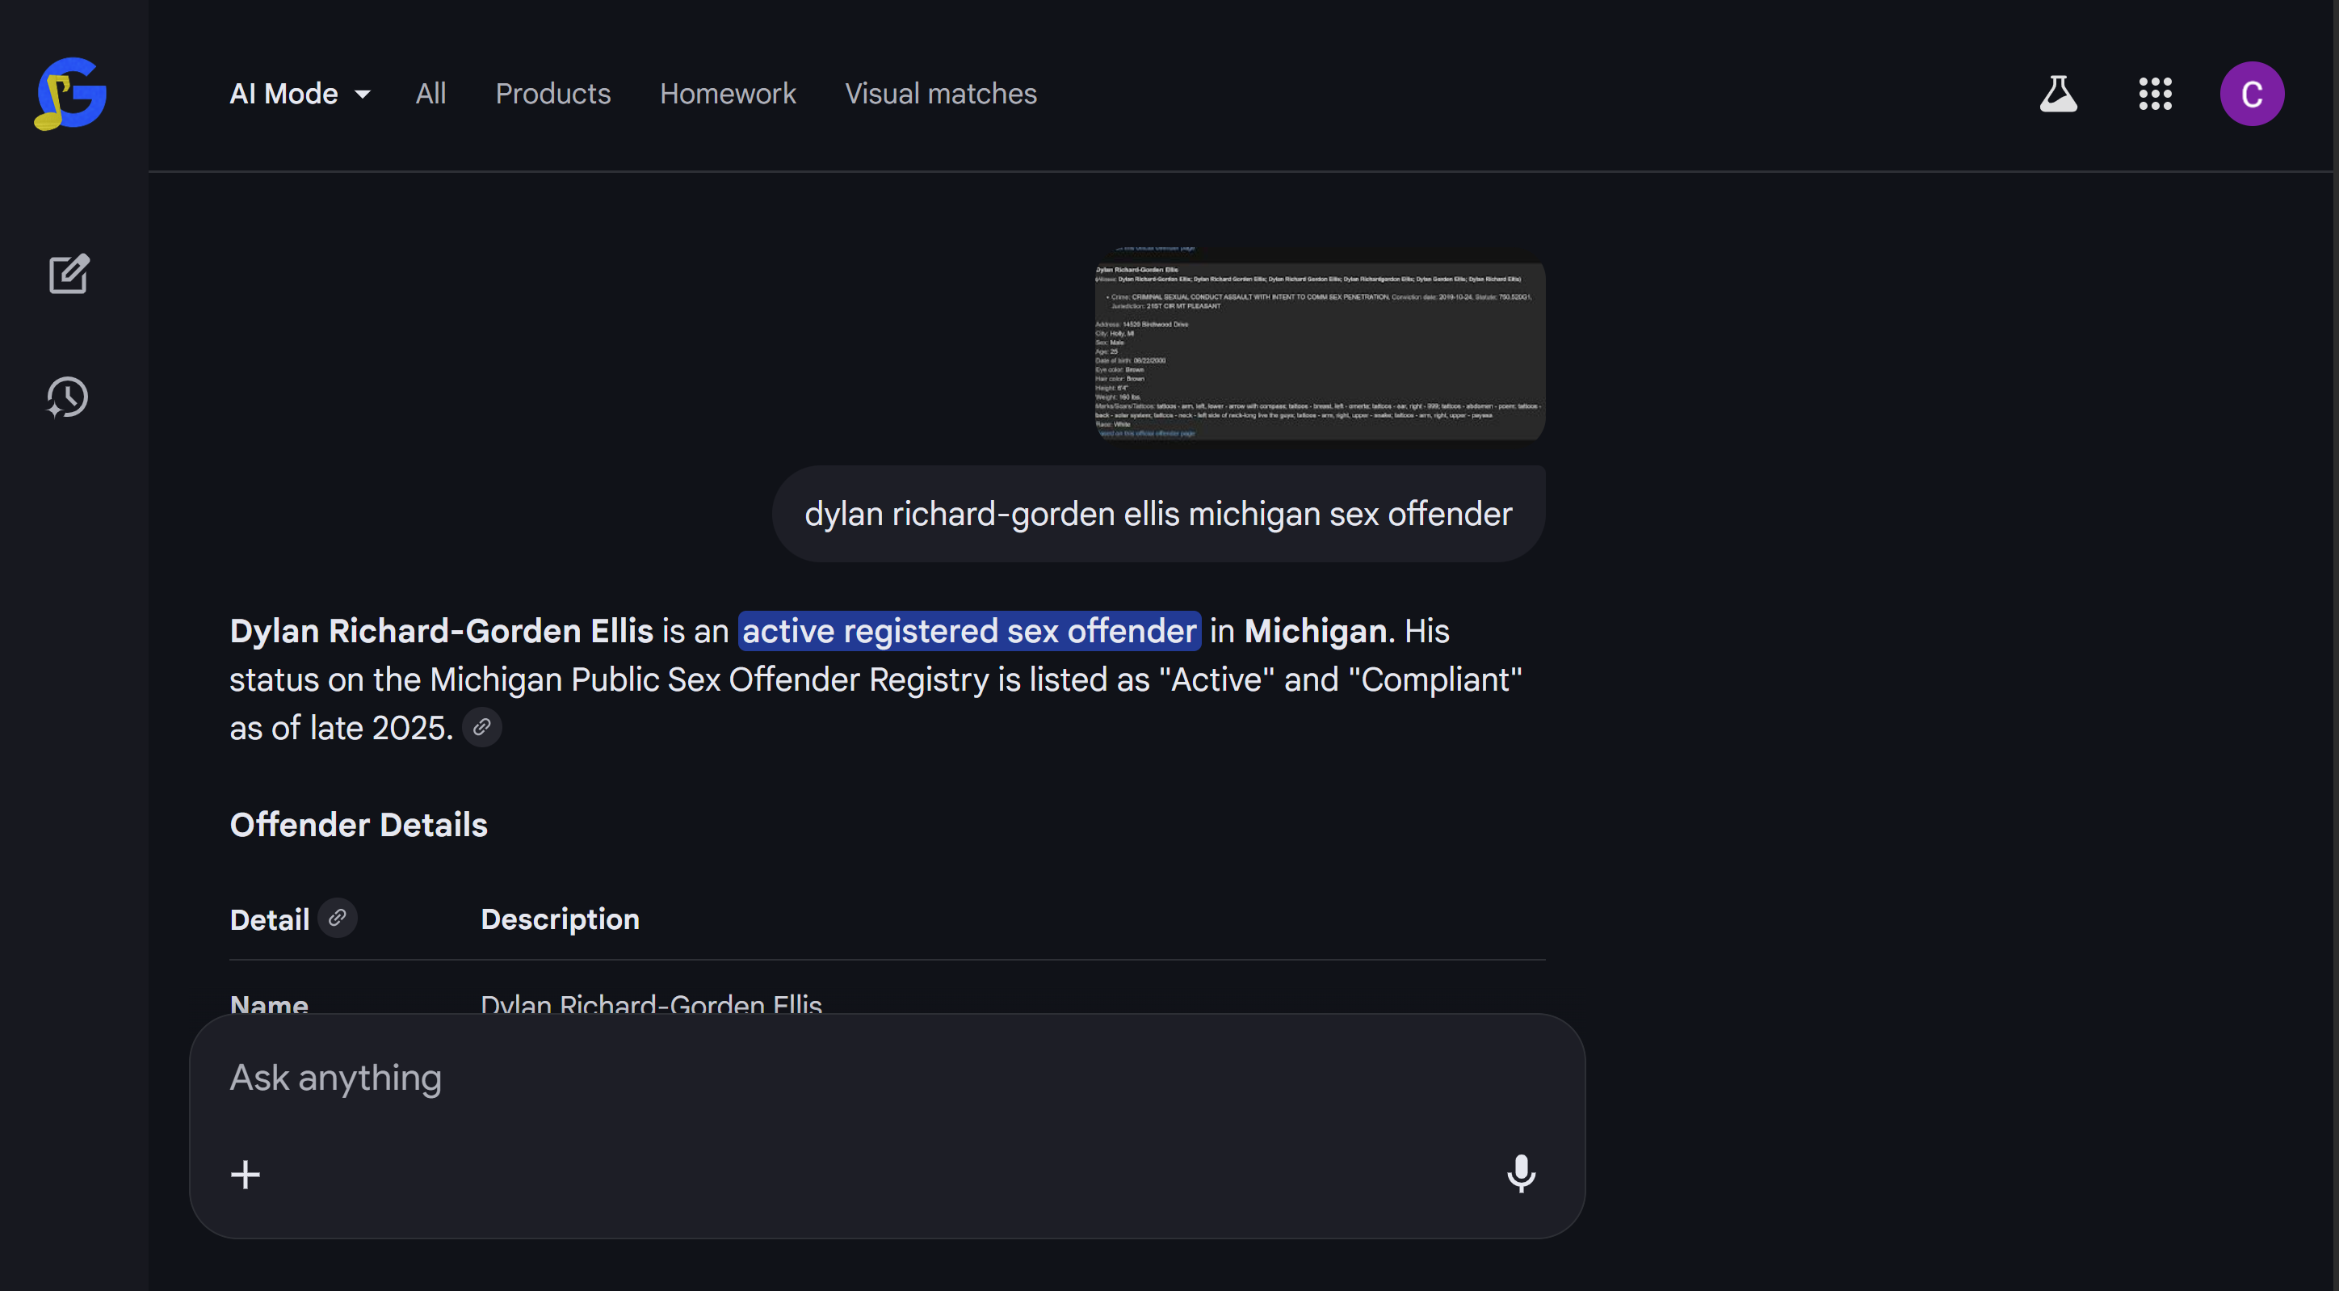
Task: Click the Google logo icon
Action: (71, 94)
